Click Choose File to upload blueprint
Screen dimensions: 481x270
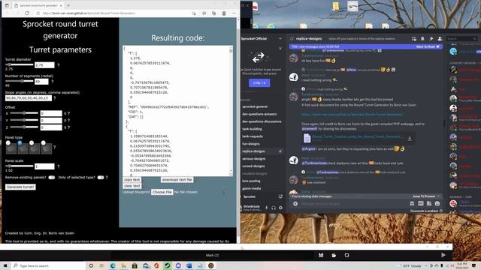point(162,192)
